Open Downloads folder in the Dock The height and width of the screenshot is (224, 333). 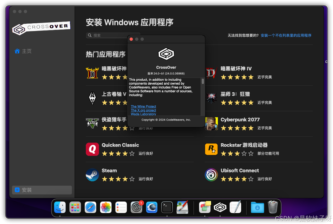(257, 207)
